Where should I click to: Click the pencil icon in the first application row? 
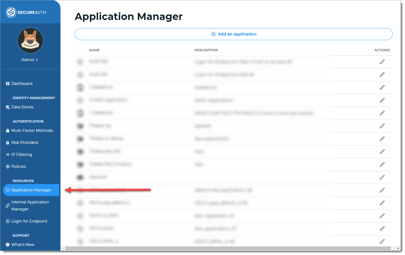pos(382,62)
